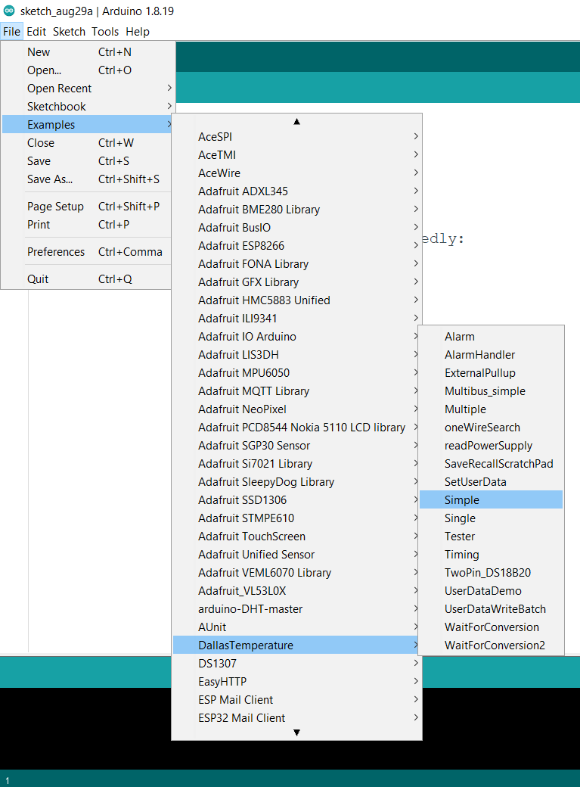580x787 pixels.
Task: Select the Single example from submenu
Action: point(460,518)
